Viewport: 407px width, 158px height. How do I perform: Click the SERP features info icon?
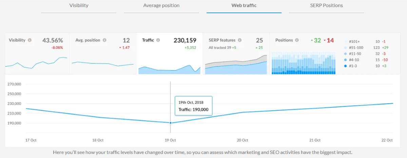[239, 40]
